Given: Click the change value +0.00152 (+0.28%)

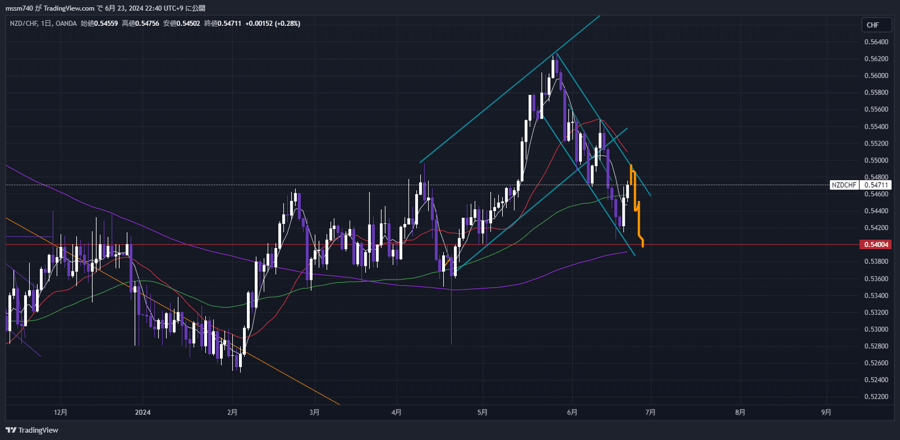Looking at the screenshot, I should pos(273,24).
